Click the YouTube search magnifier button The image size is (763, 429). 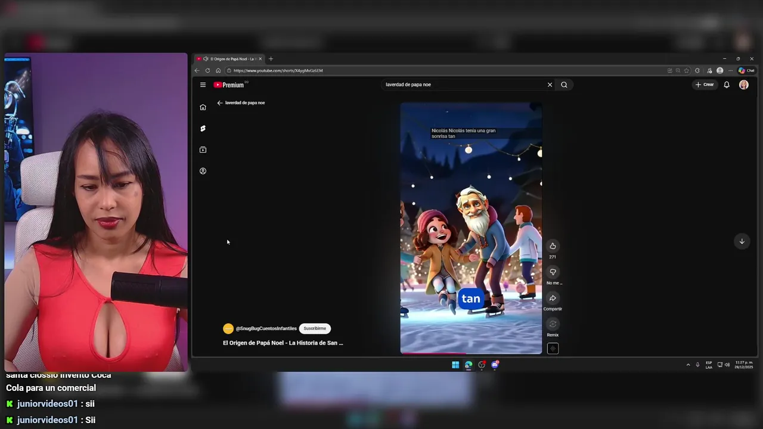coord(564,85)
